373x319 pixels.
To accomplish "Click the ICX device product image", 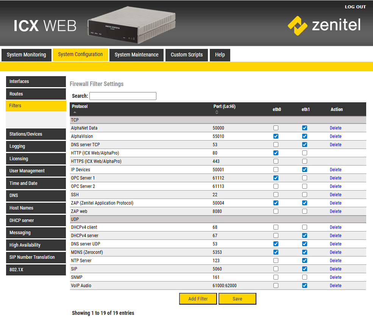I will coord(131,25).
